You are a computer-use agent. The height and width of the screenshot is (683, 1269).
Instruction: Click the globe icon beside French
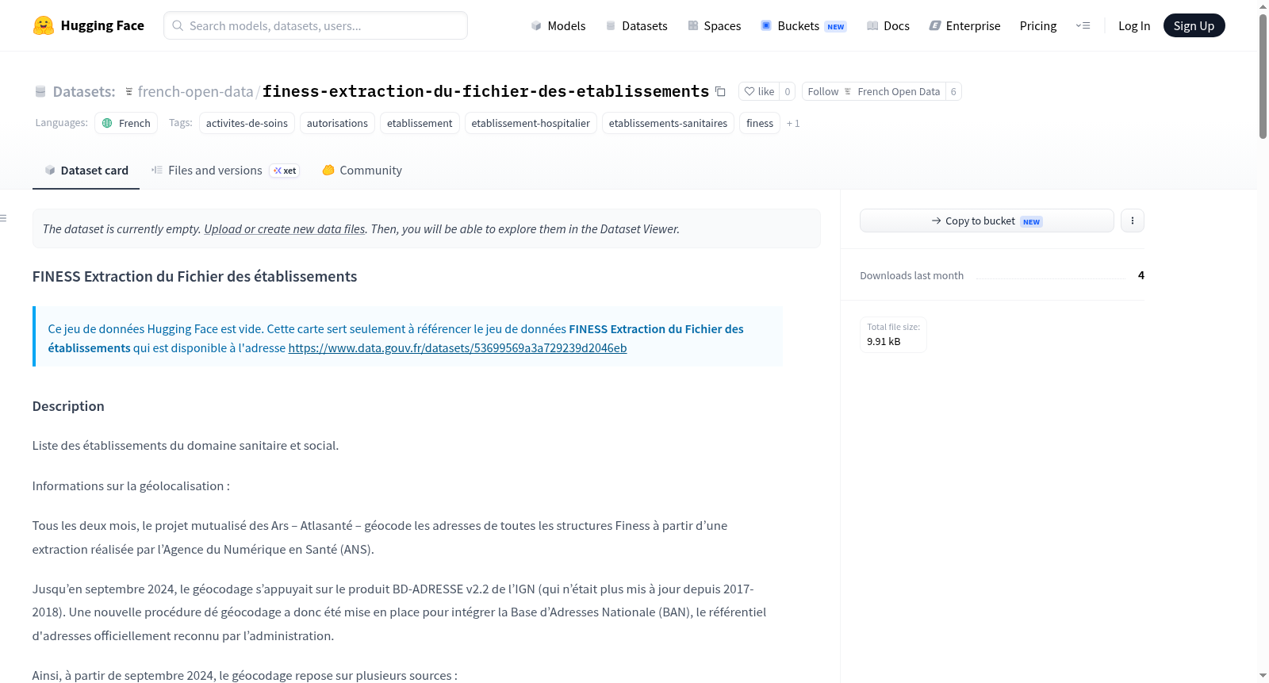pos(107,123)
